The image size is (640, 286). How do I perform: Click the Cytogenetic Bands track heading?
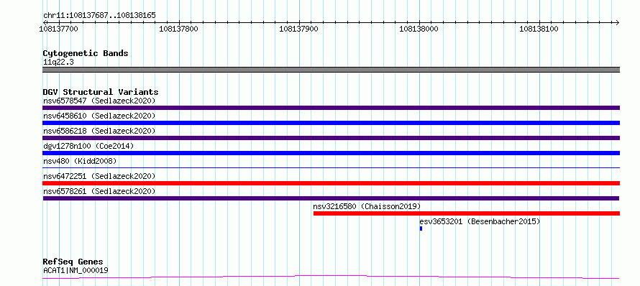coord(86,53)
